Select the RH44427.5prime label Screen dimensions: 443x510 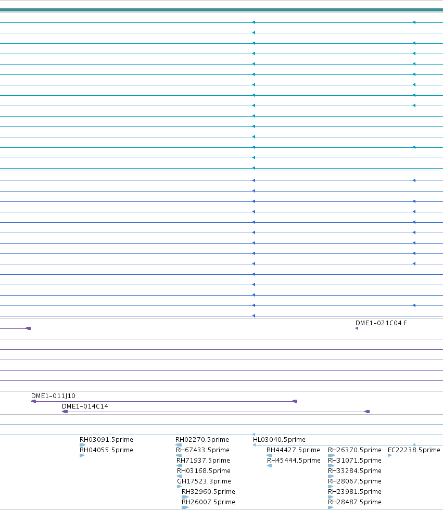click(293, 450)
